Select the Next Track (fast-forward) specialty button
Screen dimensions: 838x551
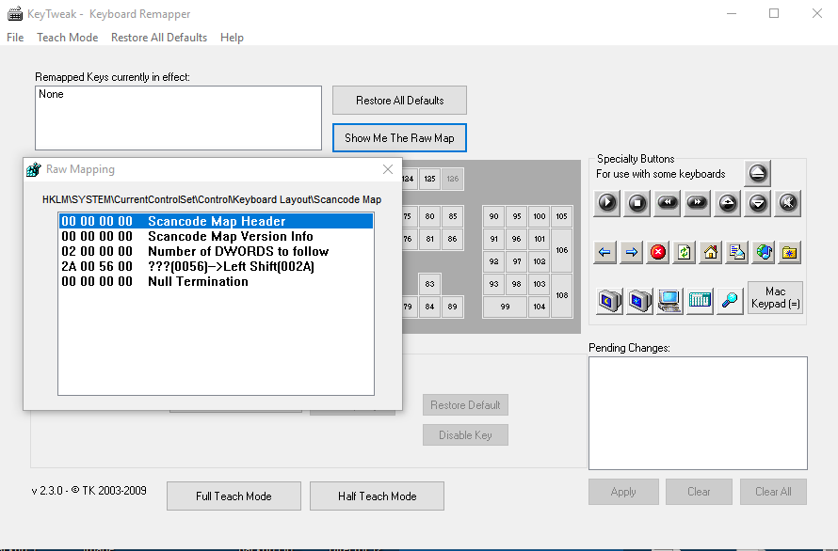tap(698, 203)
